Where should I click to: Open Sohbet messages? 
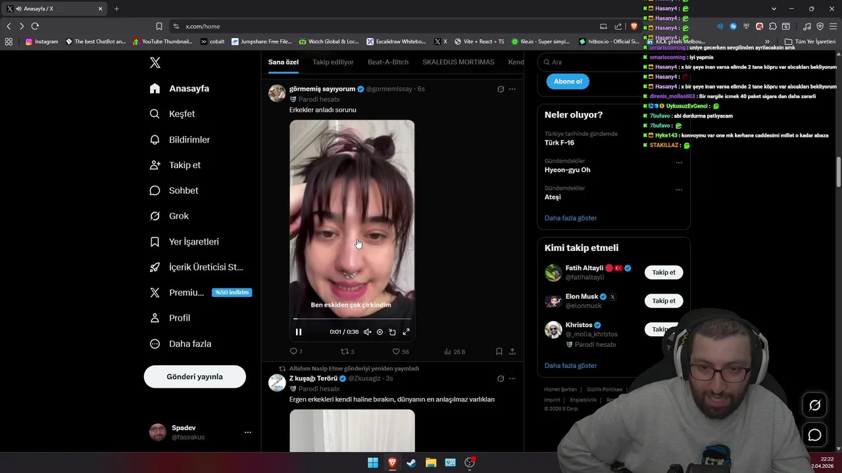pos(174,191)
